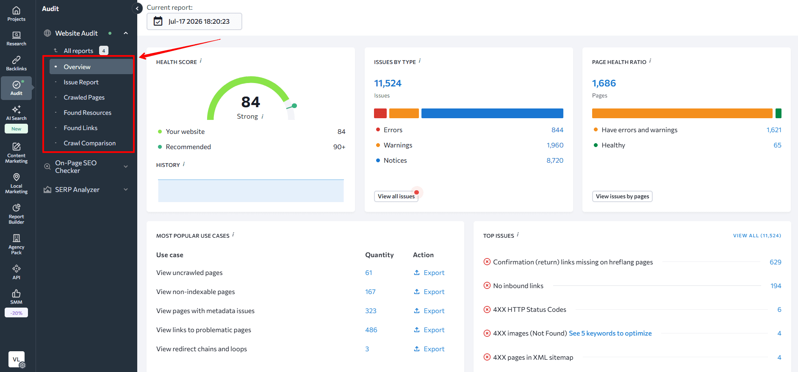Click the View all issues button
Image resolution: width=798 pixels, height=372 pixels.
click(396, 196)
